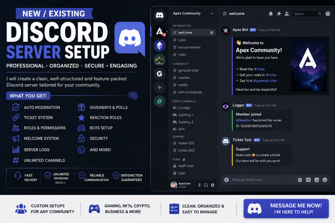Click the ticket reaction emoji in Support embed
This screenshot has height=223, width=335.
click(253, 155)
